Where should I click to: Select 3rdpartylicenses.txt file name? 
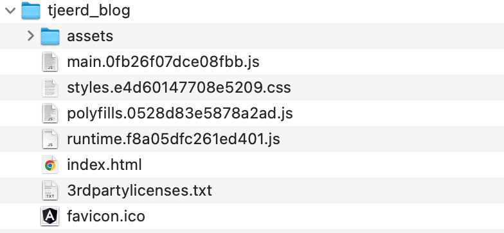(139, 191)
